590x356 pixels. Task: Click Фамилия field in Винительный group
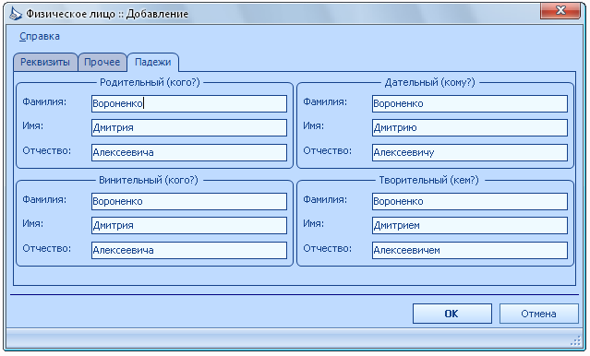tap(189, 201)
